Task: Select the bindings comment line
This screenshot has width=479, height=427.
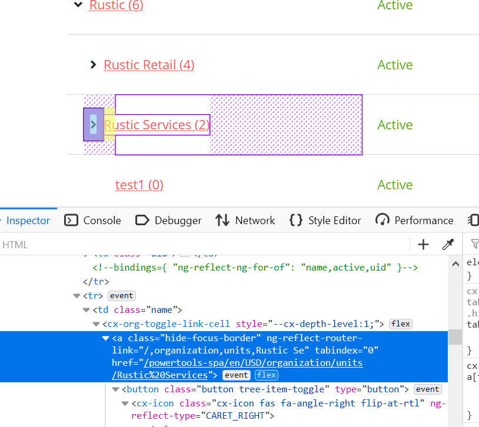Action: pyautogui.click(x=255, y=268)
